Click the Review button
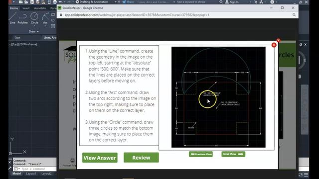The height and width of the screenshot is (179, 319). click(141, 158)
